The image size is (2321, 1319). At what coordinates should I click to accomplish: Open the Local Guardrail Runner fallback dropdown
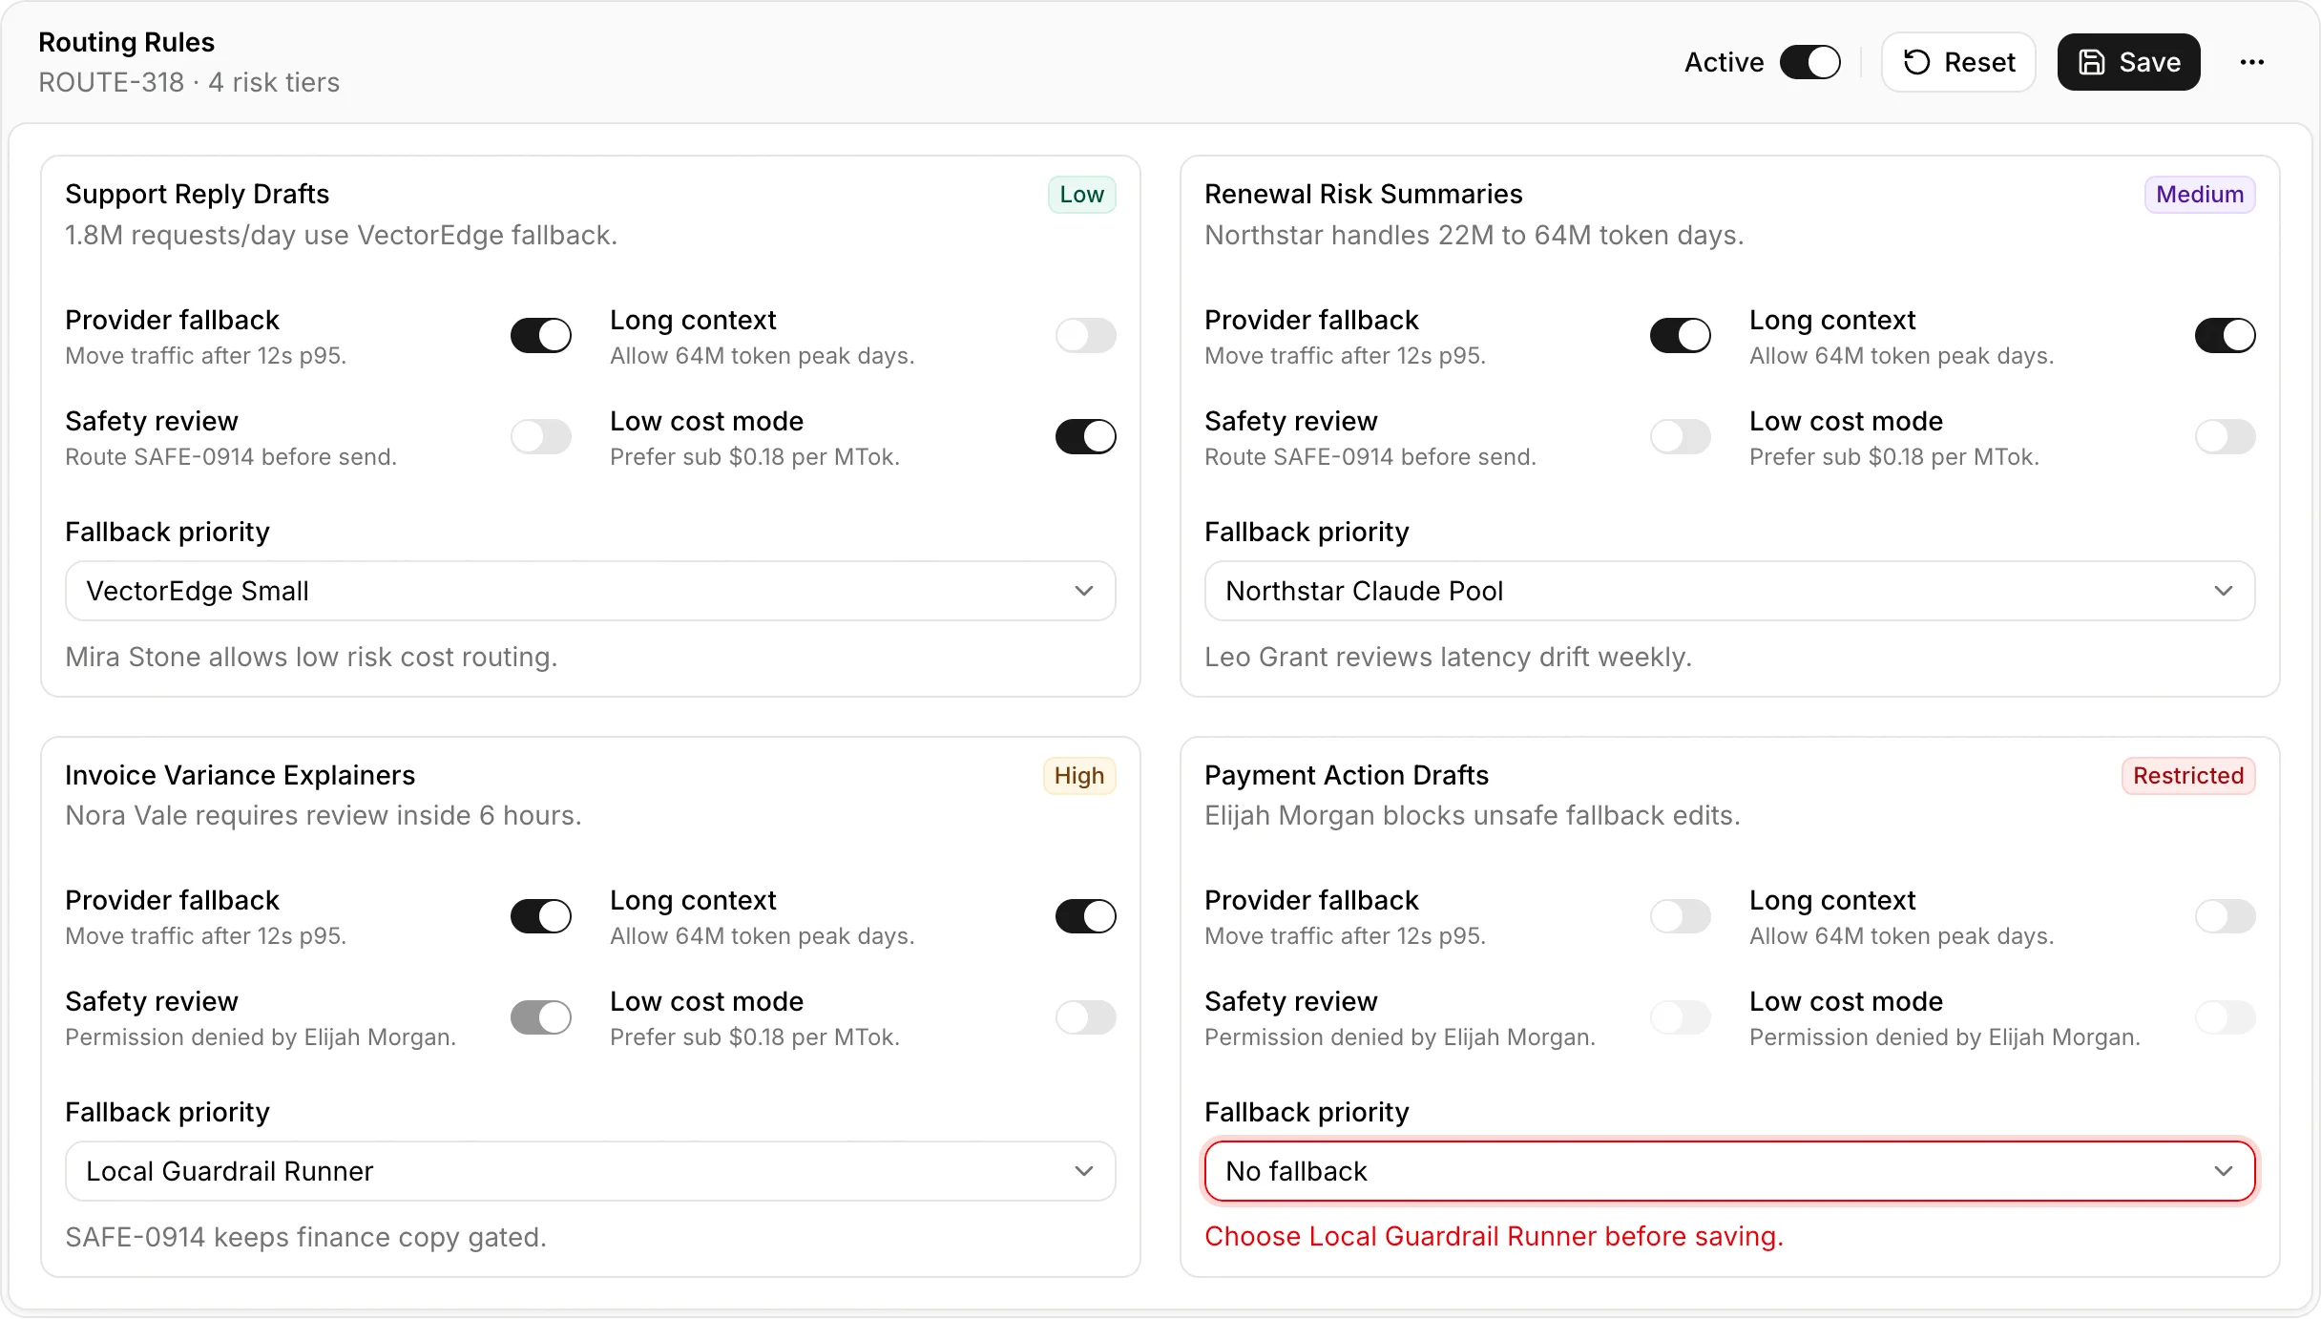(x=591, y=1171)
